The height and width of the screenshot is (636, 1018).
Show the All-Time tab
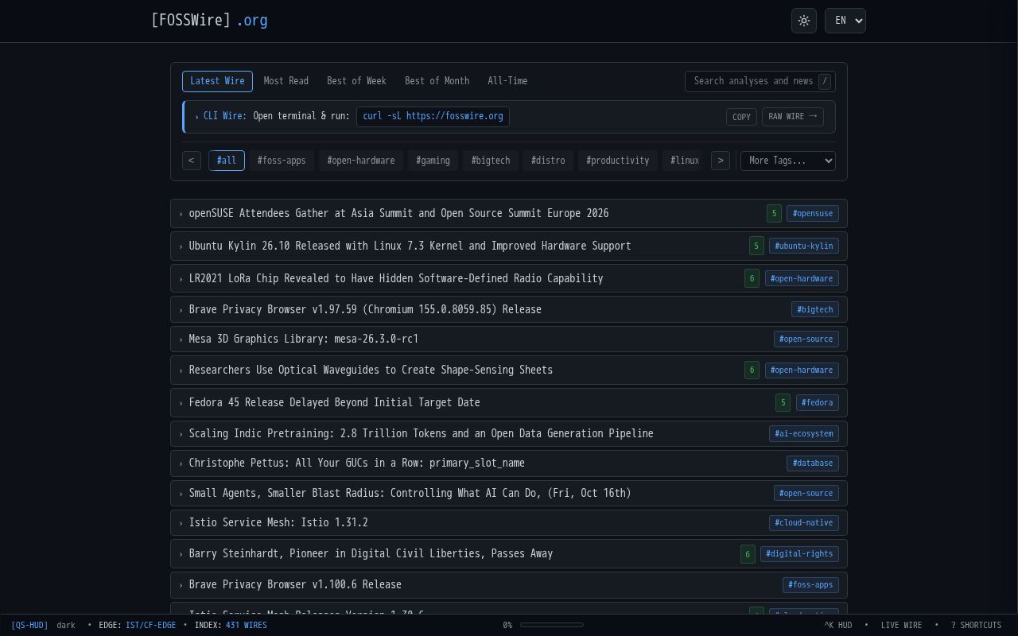coord(507,81)
